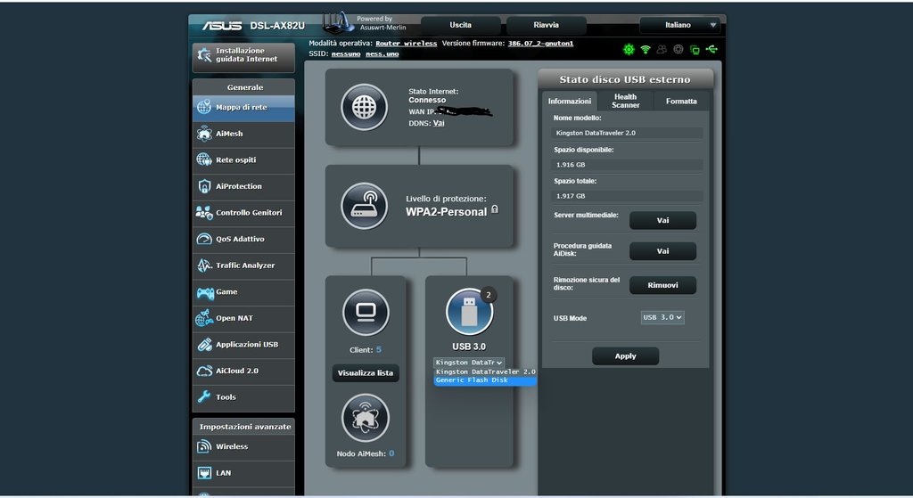The image size is (913, 498).
Task: Open Controllo Genitori sidebar item
Action: (x=243, y=213)
